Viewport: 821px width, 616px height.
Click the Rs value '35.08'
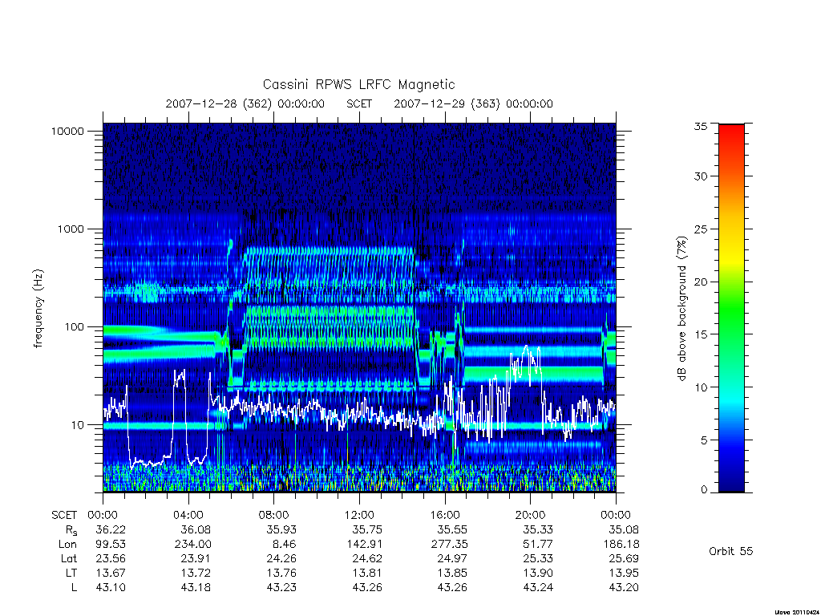(x=624, y=529)
